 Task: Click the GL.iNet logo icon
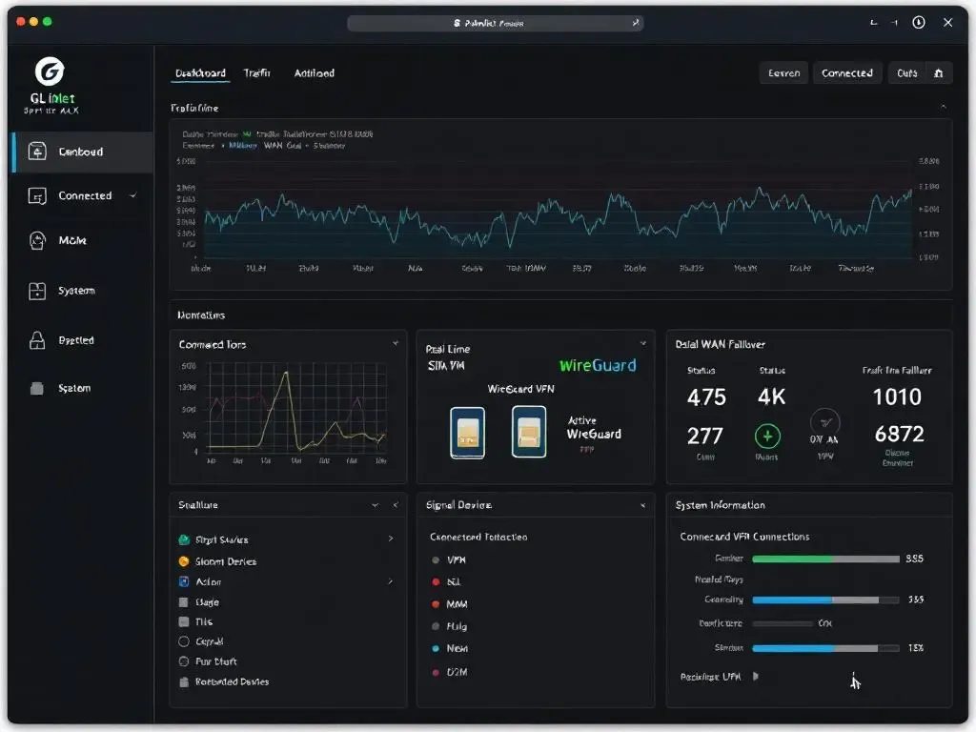(x=50, y=71)
